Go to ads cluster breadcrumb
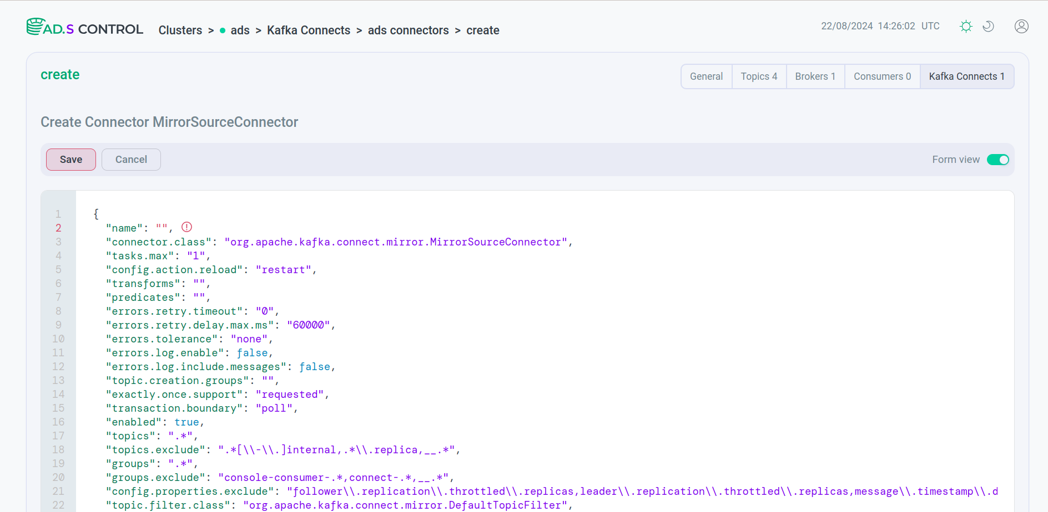The height and width of the screenshot is (512, 1048). coord(240,30)
